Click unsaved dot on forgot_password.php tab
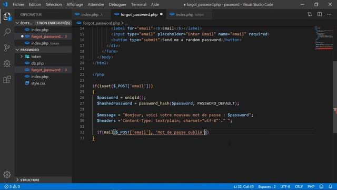Screen dimensions: 337x190 coord(161,14)
